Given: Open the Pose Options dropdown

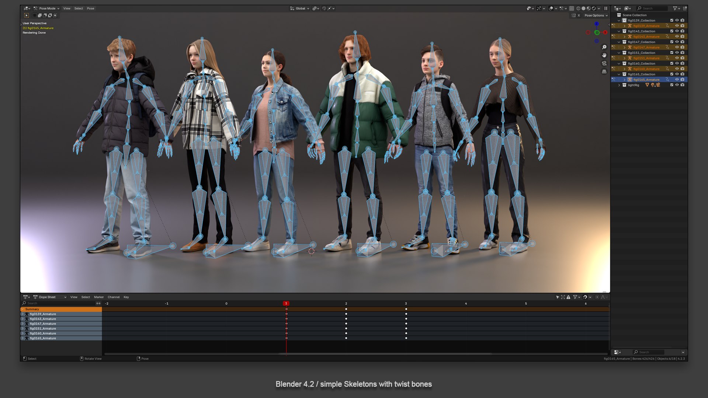Looking at the screenshot, I should [x=596, y=15].
